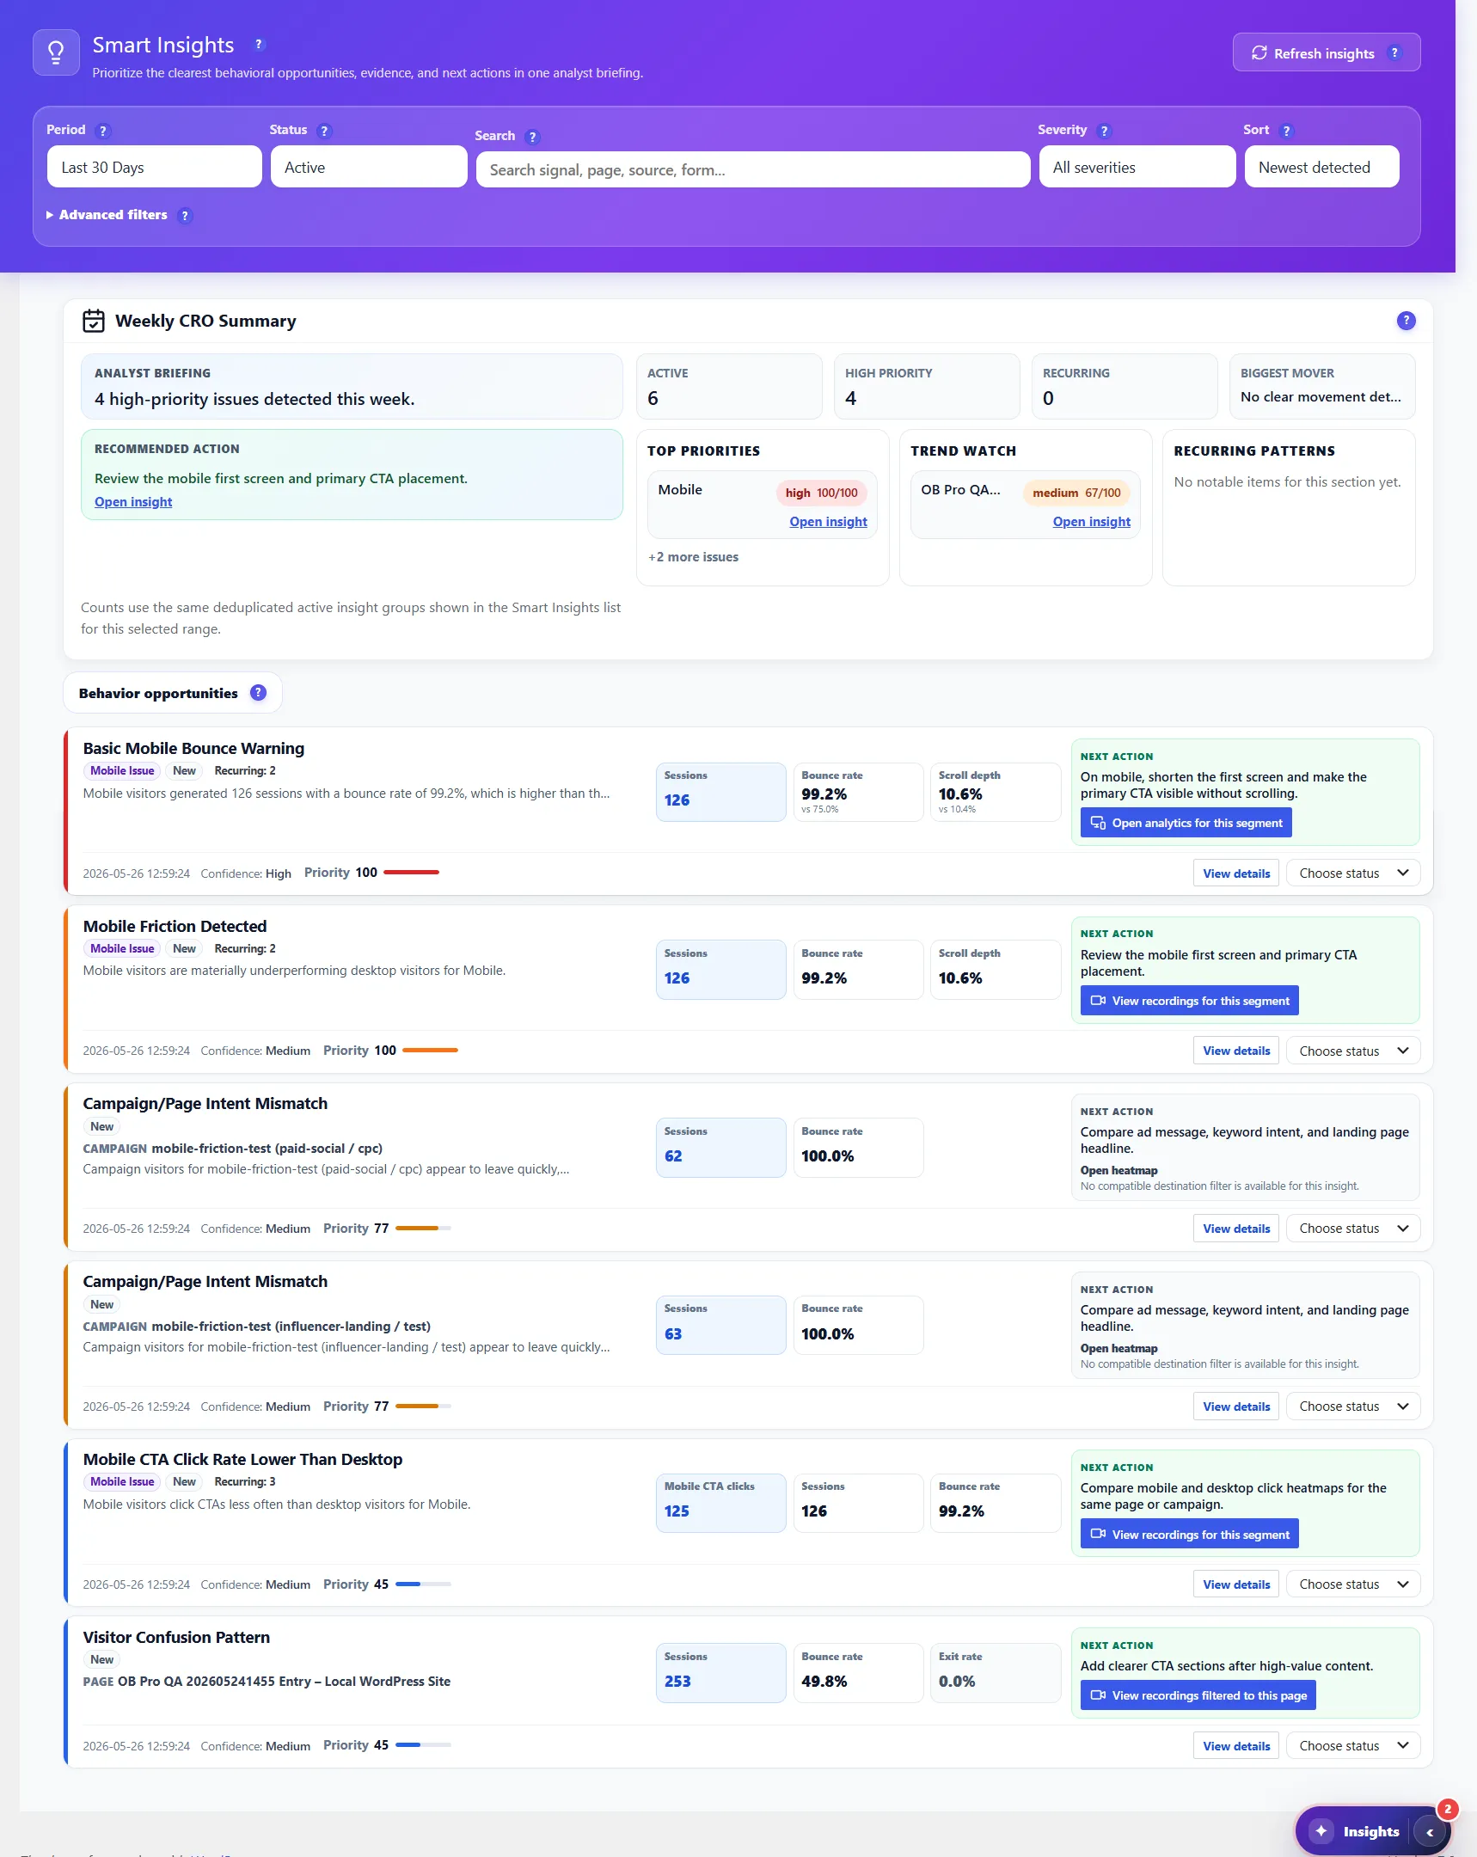
Task: Click View recordings under Mobile Friction Detected
Action: coord(1189,1001)
